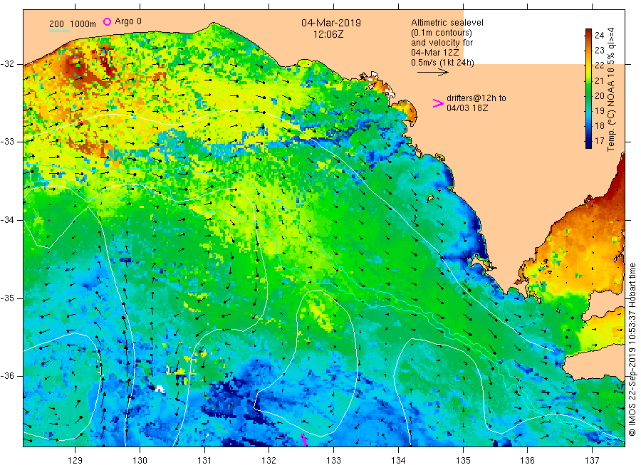Click the 136 longitude axis label
The width and height of the screenshot is (641, 470).
[x=527, y=461]
